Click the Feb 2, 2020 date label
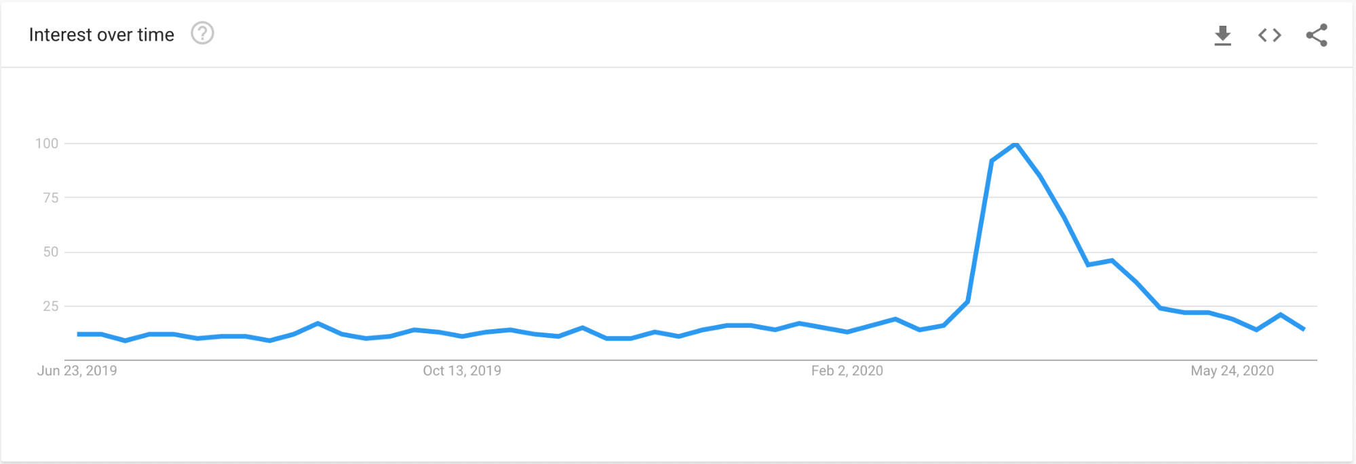Screen dimensions: 1356x464 pos(847,371)
